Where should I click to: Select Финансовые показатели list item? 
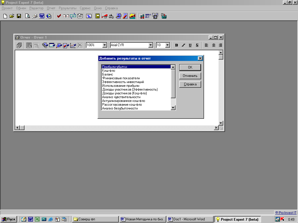click(136, 78)
